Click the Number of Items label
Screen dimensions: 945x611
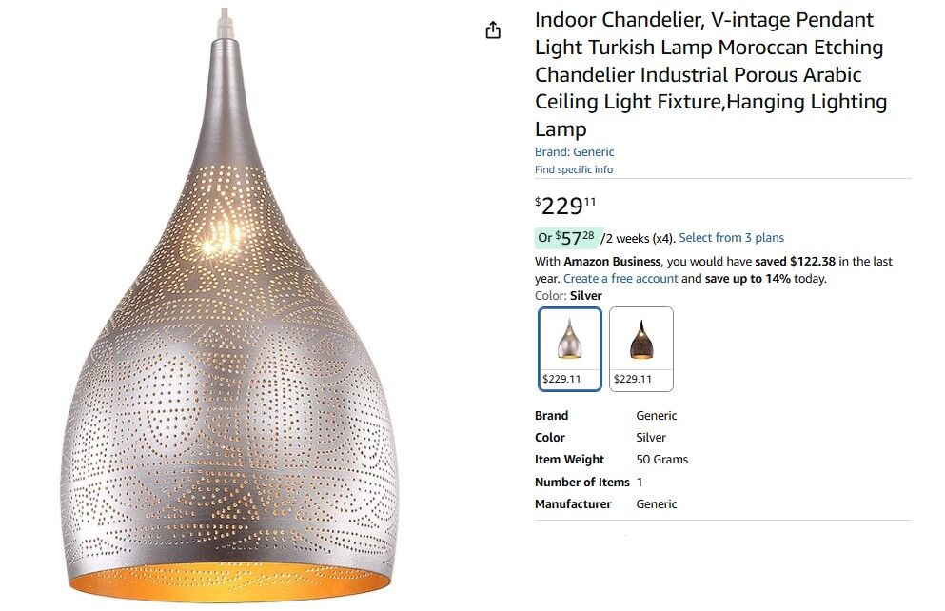coord(581,483)
